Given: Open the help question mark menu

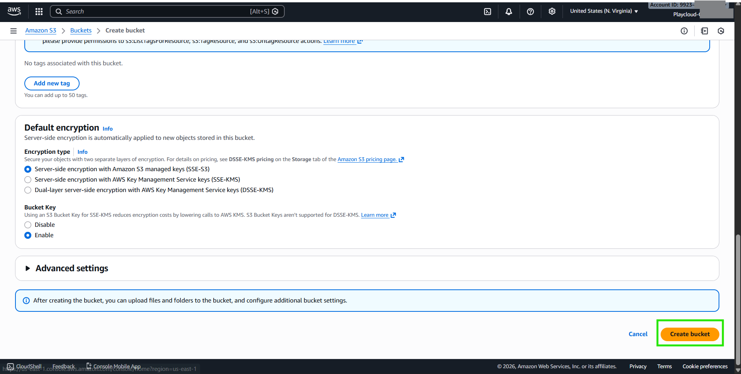Looking at the screenshot, I should point(530,12).
